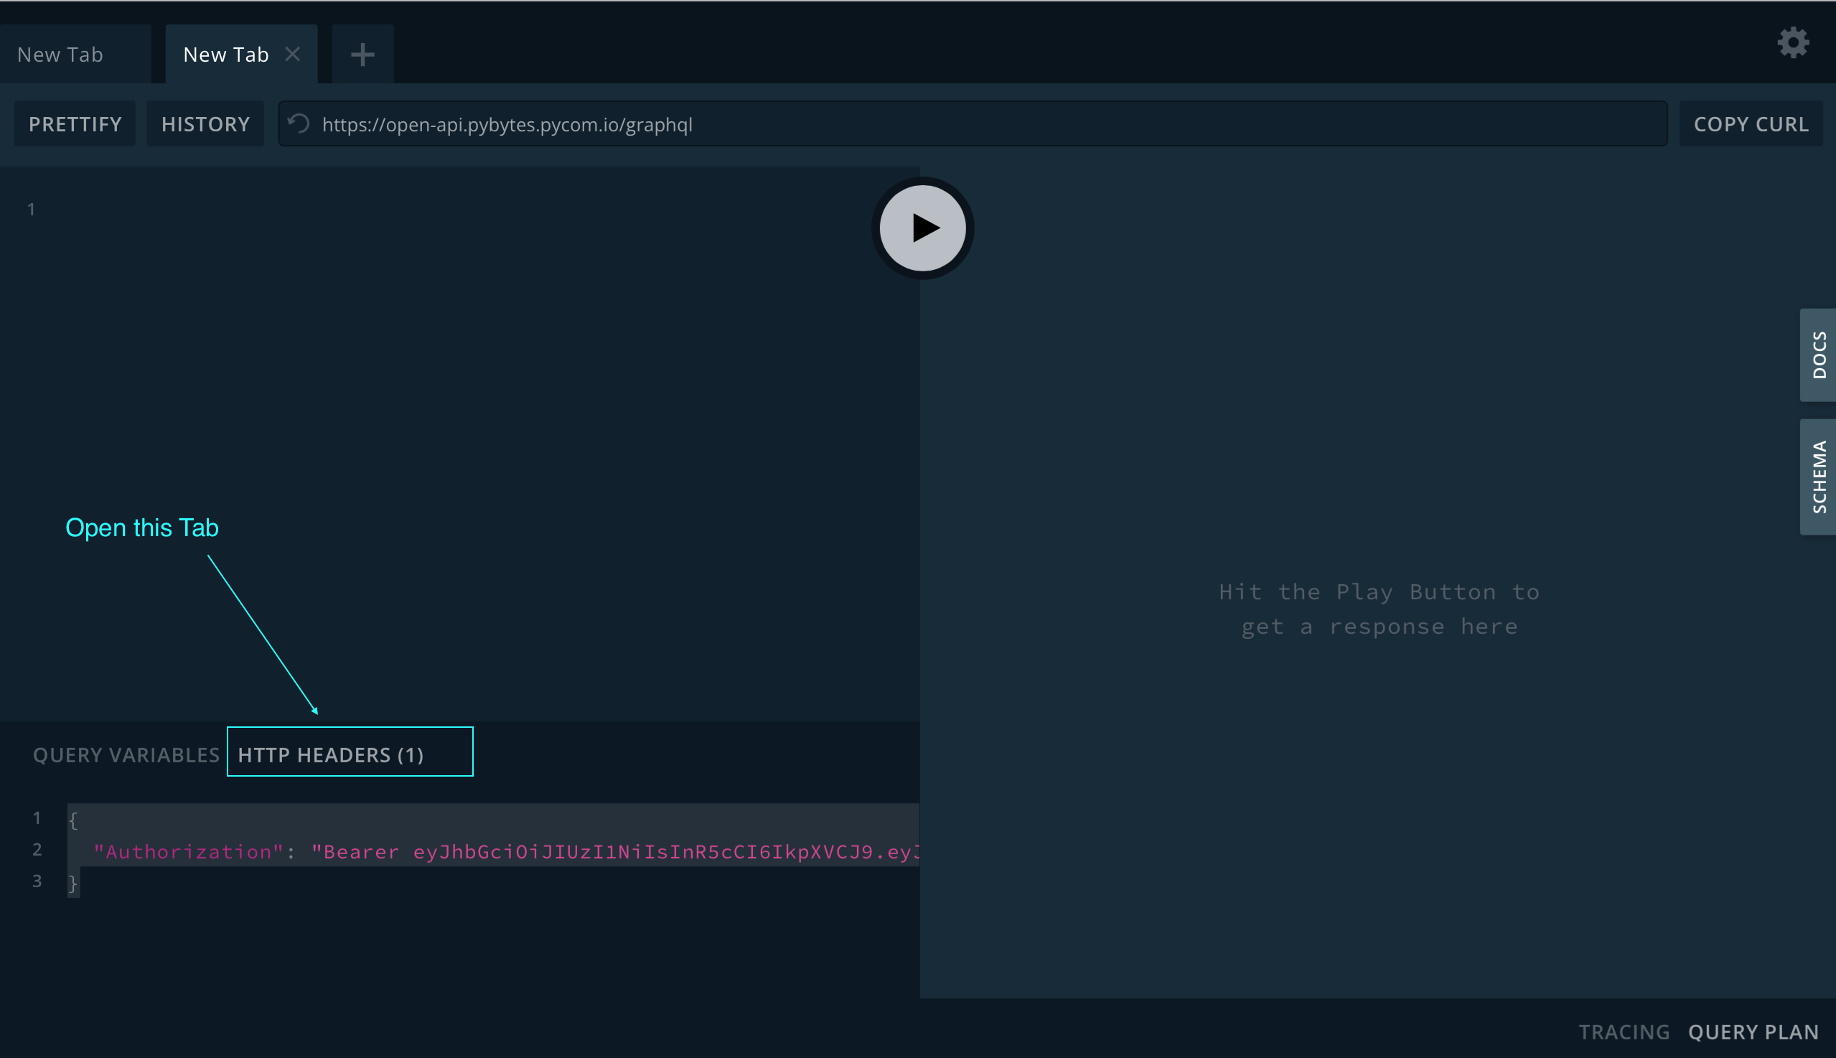Add a new tab with plus icon

pos(362,55)
